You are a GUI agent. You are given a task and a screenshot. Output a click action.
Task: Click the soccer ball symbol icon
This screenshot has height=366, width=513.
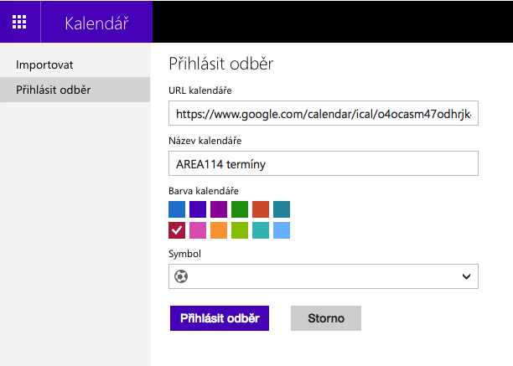click(181, 276)
